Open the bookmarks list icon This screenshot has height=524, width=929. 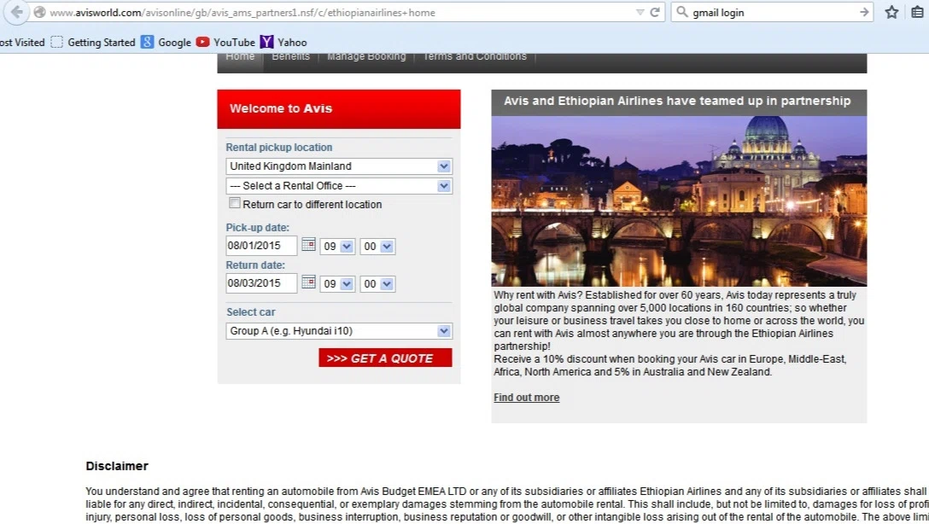pos(917,12)
